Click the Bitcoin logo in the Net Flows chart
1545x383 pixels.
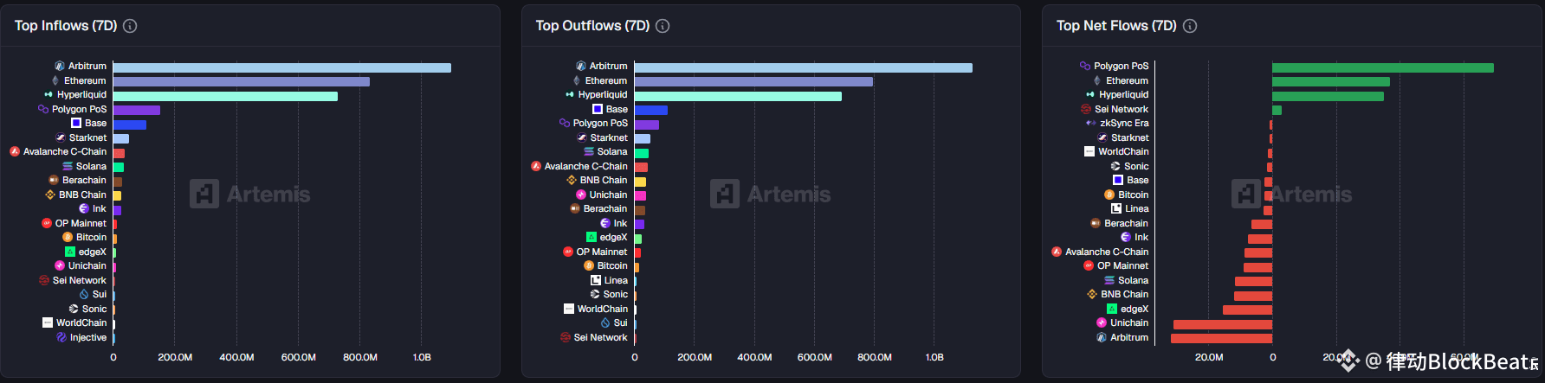[1109, 195]
